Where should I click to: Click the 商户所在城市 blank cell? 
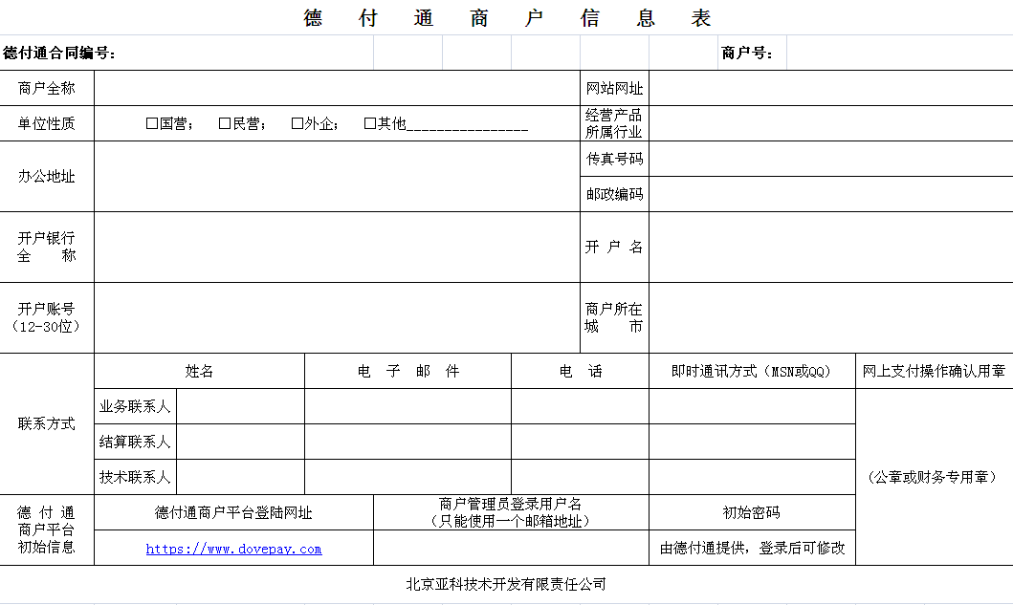(x=830, y=317)
